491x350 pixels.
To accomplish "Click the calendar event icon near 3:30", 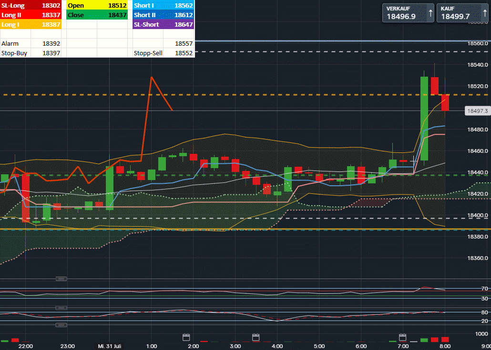I will pyautogui.click(x=255, y=337).
